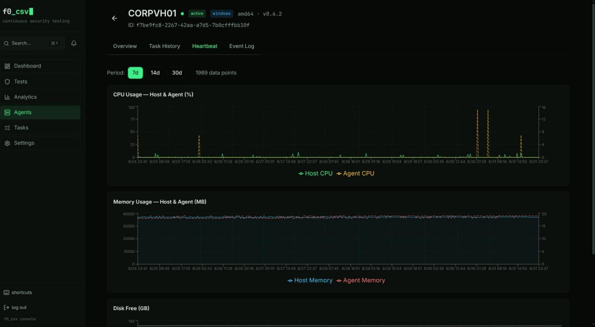The image size is (595, 327).
Task: Open the Tests shield icon in sidebar
Action: coord(7,82)
